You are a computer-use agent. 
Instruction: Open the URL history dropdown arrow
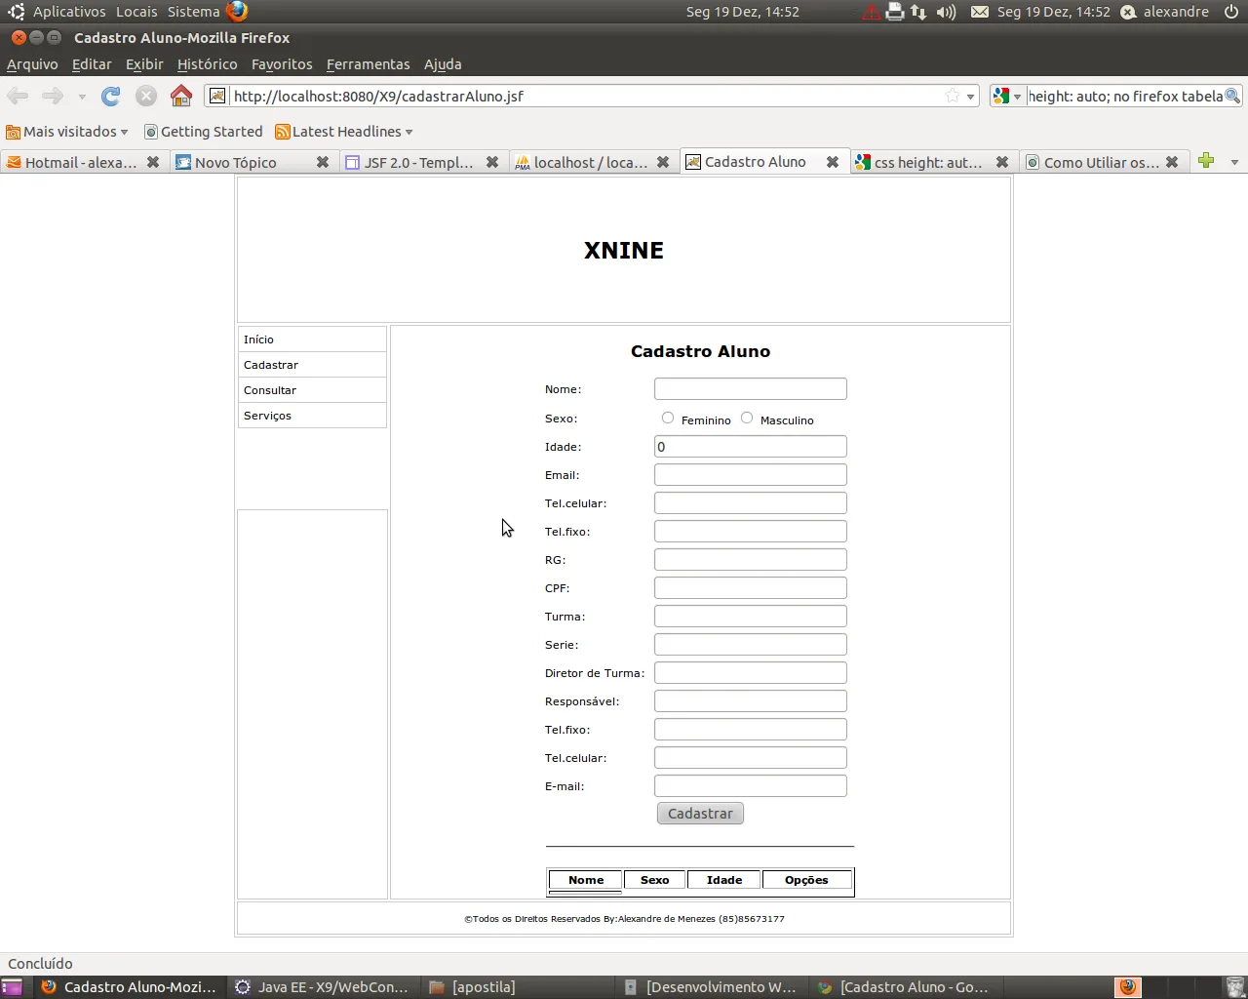click(970, 97)
